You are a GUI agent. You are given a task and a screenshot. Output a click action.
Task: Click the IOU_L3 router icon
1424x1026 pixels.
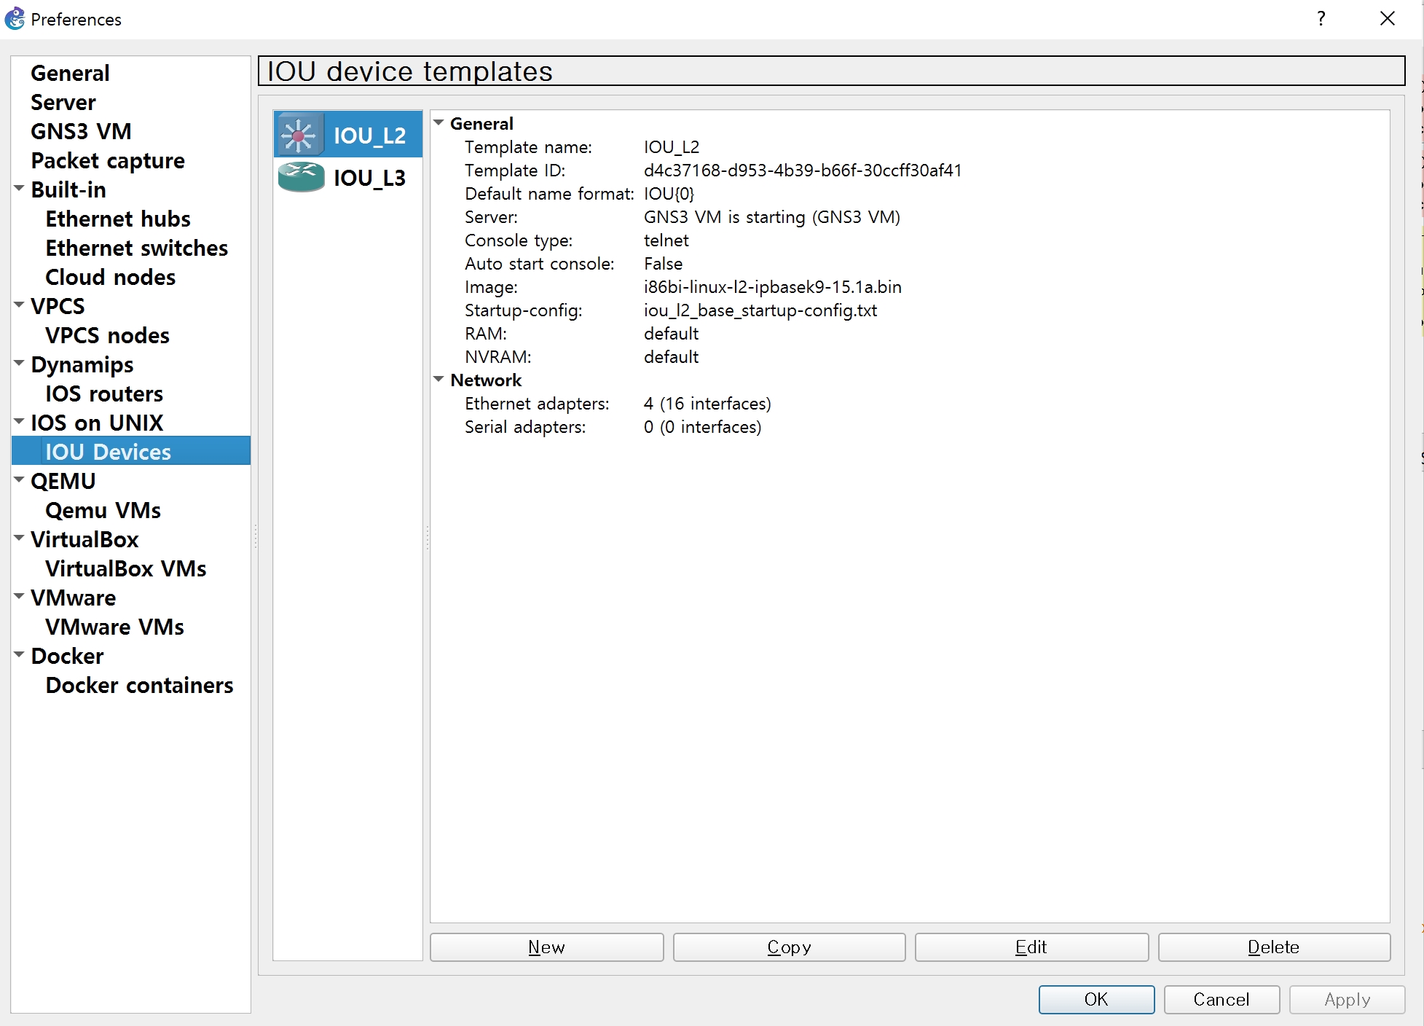[x=301, y=177]
